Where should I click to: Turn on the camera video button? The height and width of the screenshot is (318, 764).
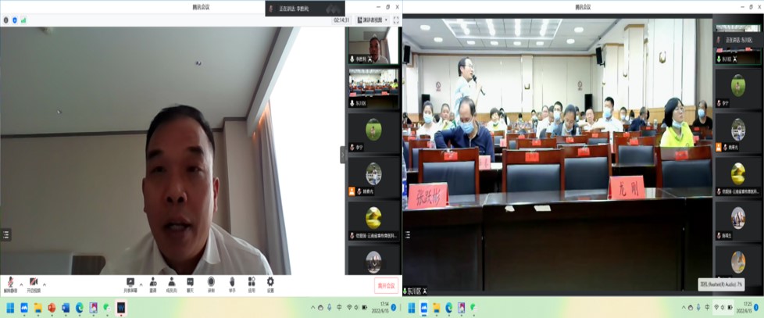[x=34, y=284]
